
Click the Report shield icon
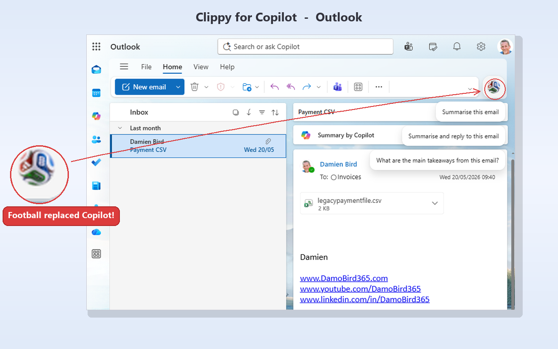point(221,87)
